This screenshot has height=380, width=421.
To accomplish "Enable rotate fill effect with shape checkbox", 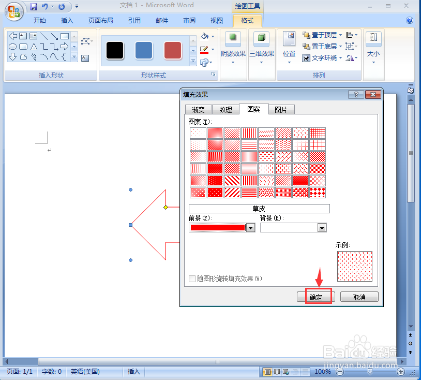I will pos(192,279).
